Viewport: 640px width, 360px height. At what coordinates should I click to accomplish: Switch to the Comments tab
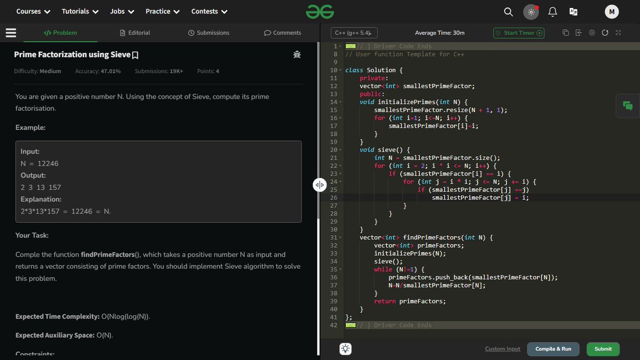point(283,33)
